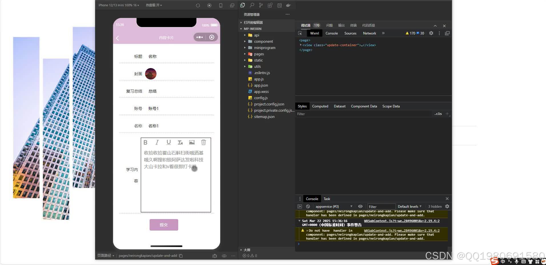The image size is (546, 265).
Task: Switch to the Console tab in the debugger
Action: point(332,33)
